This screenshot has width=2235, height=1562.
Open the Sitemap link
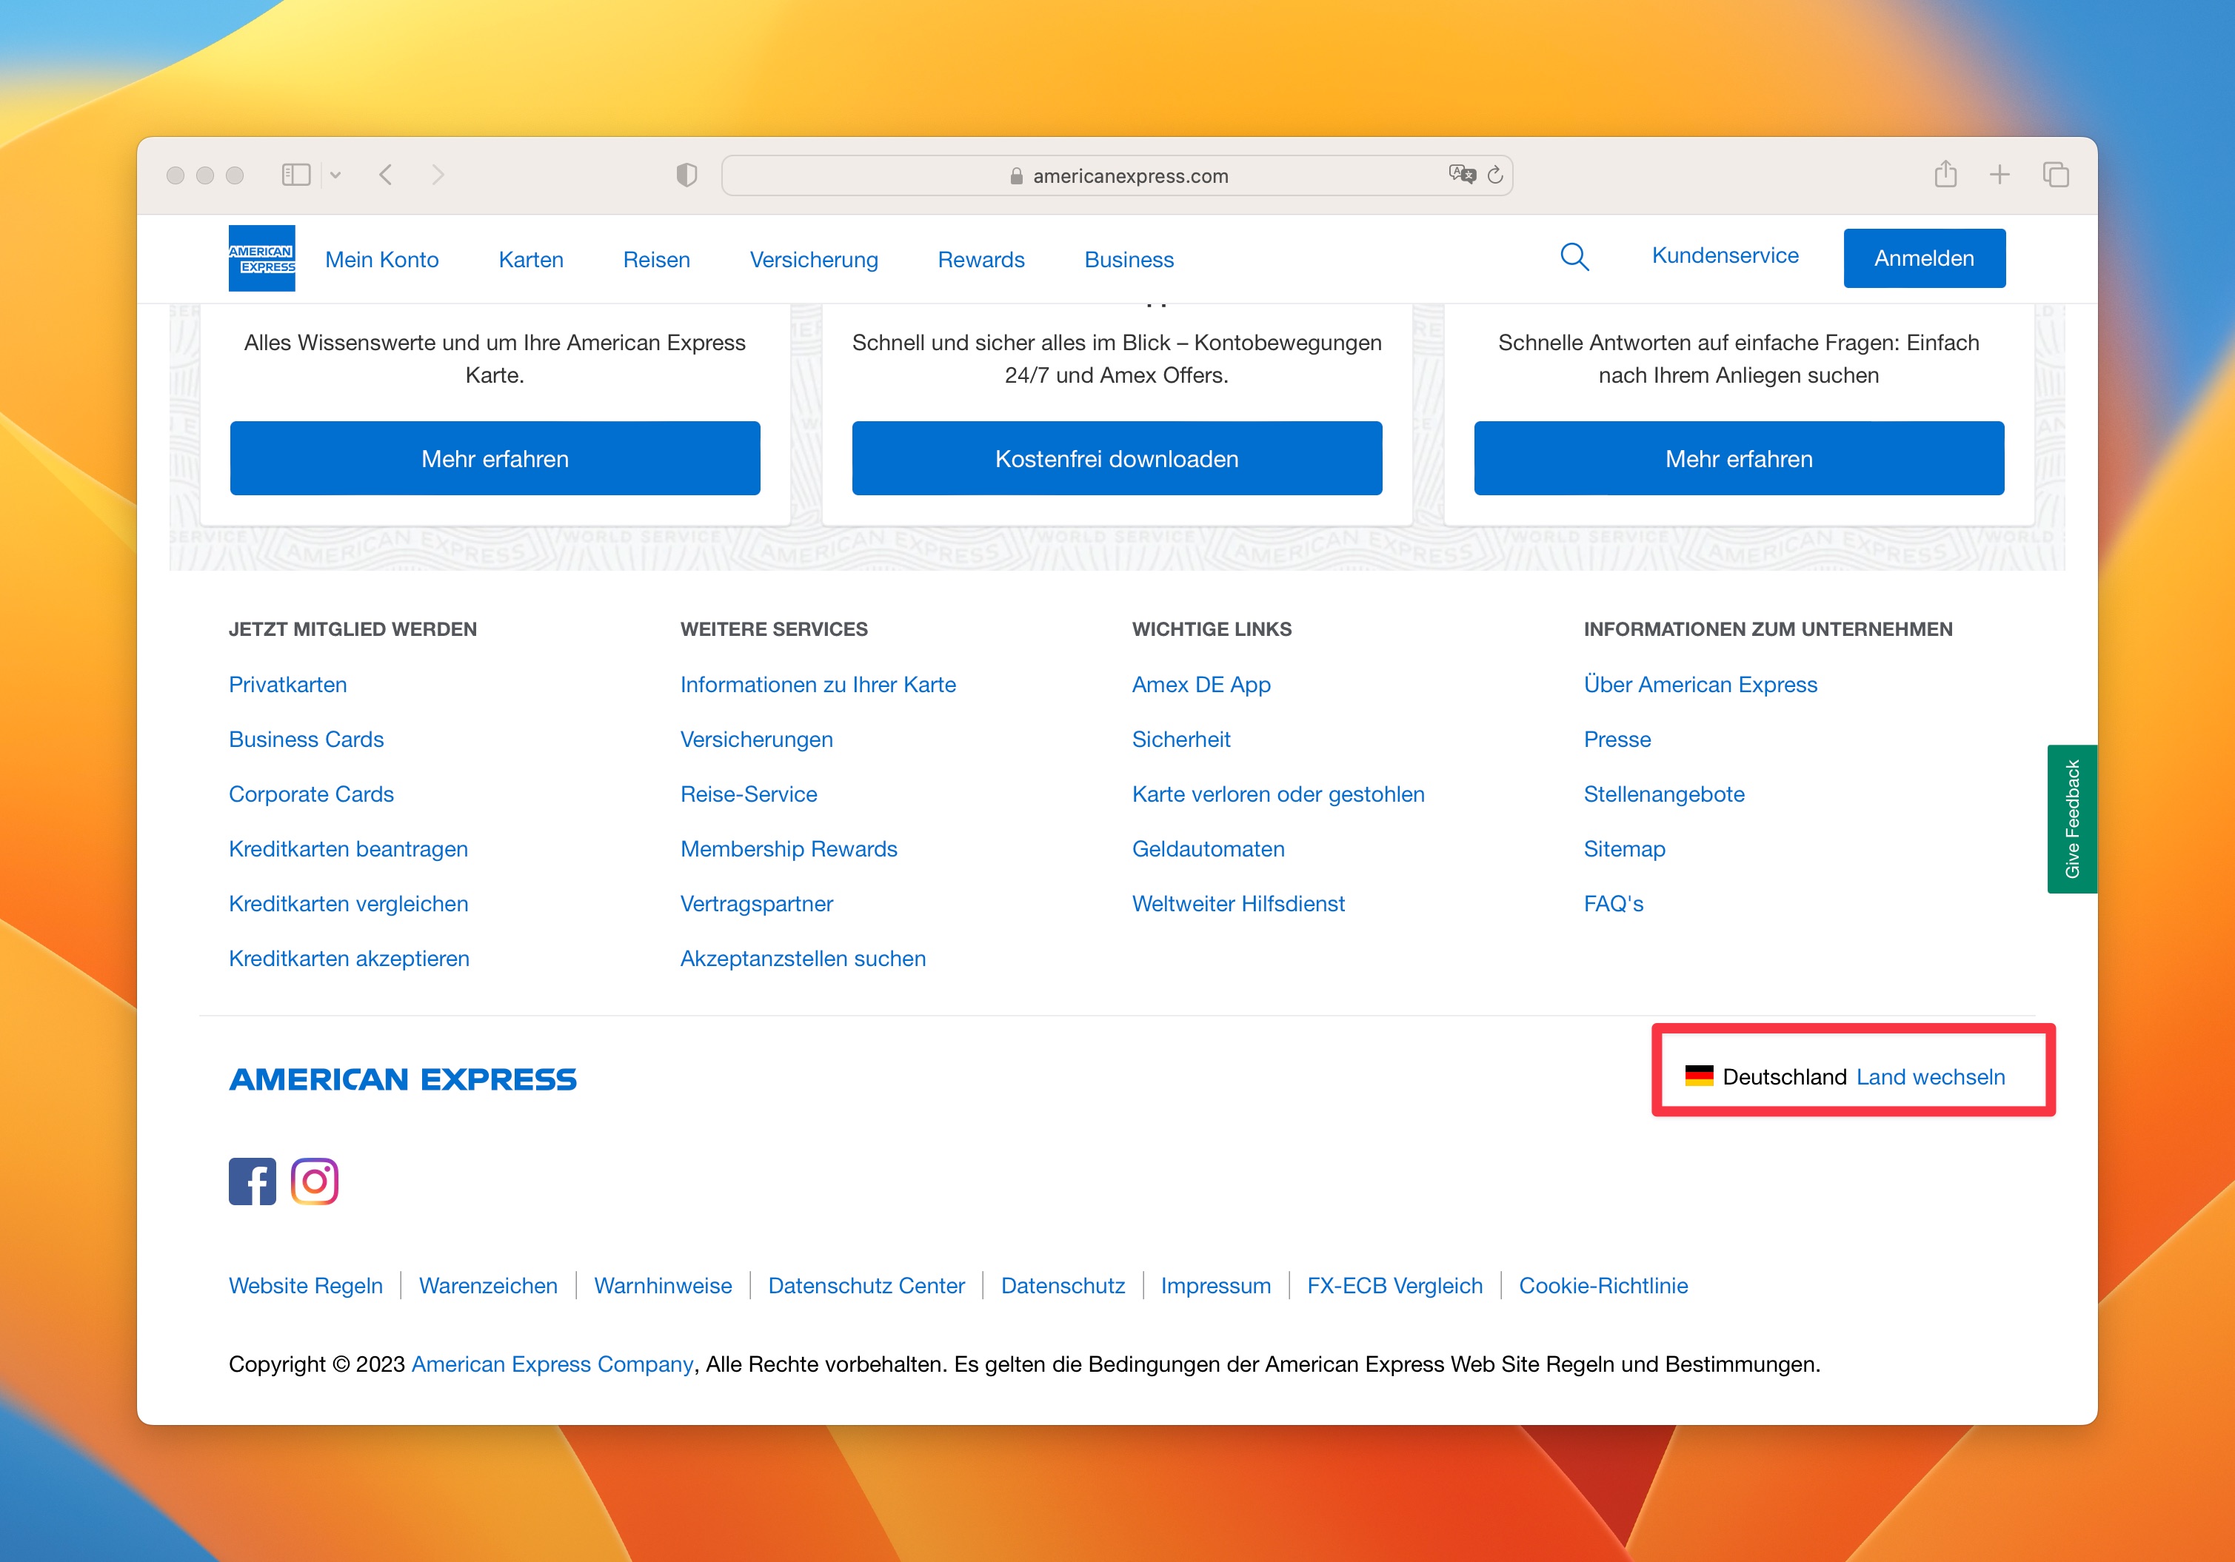coord(1624,848)
